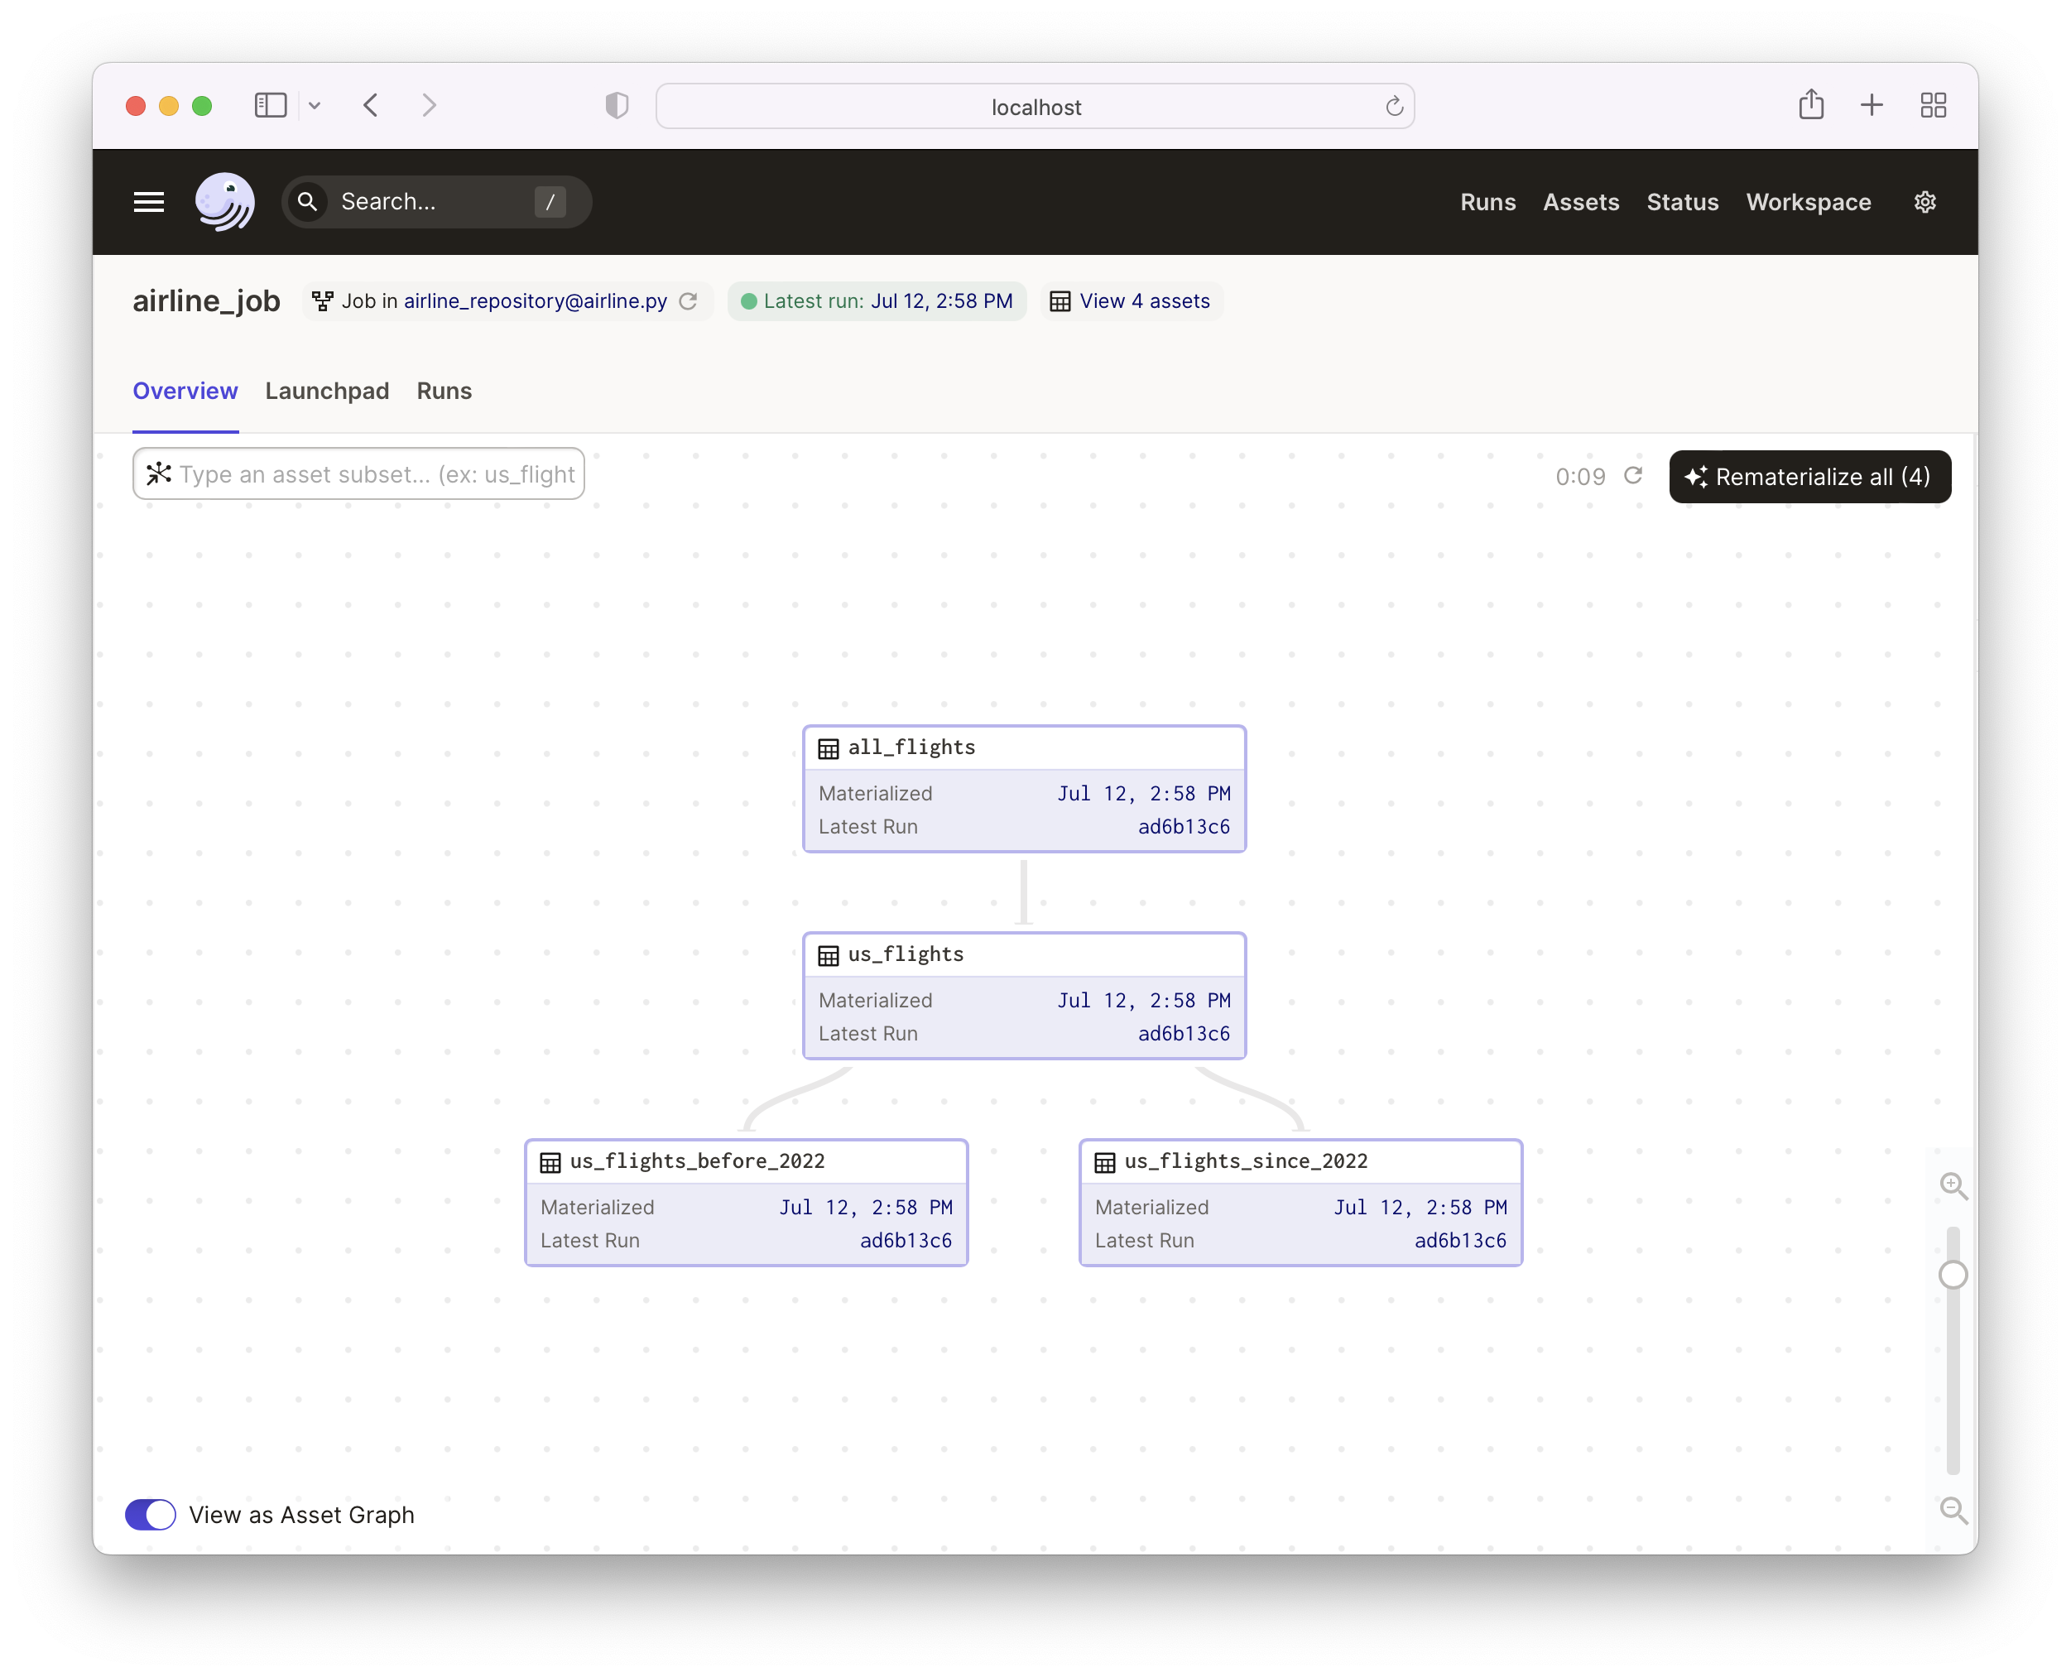Image resolution: width=2071 pixels, height=1677 pixels.
Task: Toggle View as Asset Graph switch
Action: point(151,1515)
